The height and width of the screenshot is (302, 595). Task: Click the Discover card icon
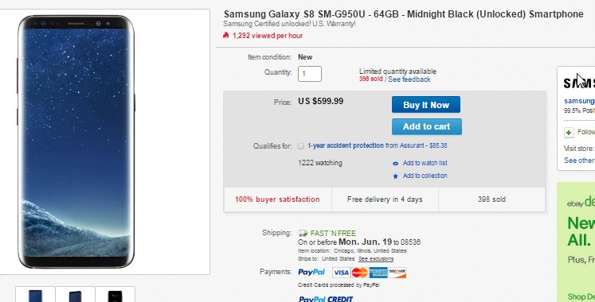pos(397,273)
